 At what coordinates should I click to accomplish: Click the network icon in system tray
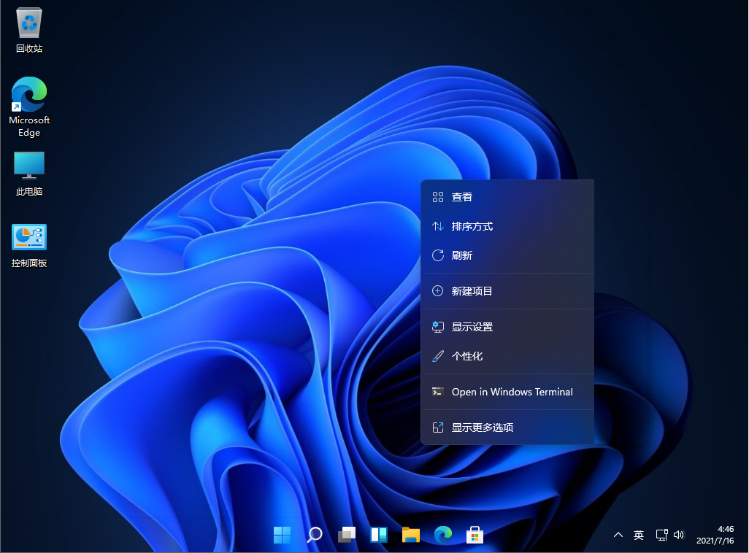[662, 535]
